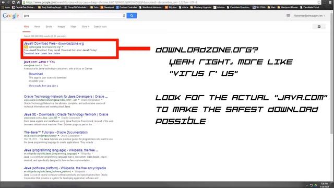This screenshot has width=334, height=188.
Task: Open the Westpoint Movies bookmark folder
Action: click(288, 7)
